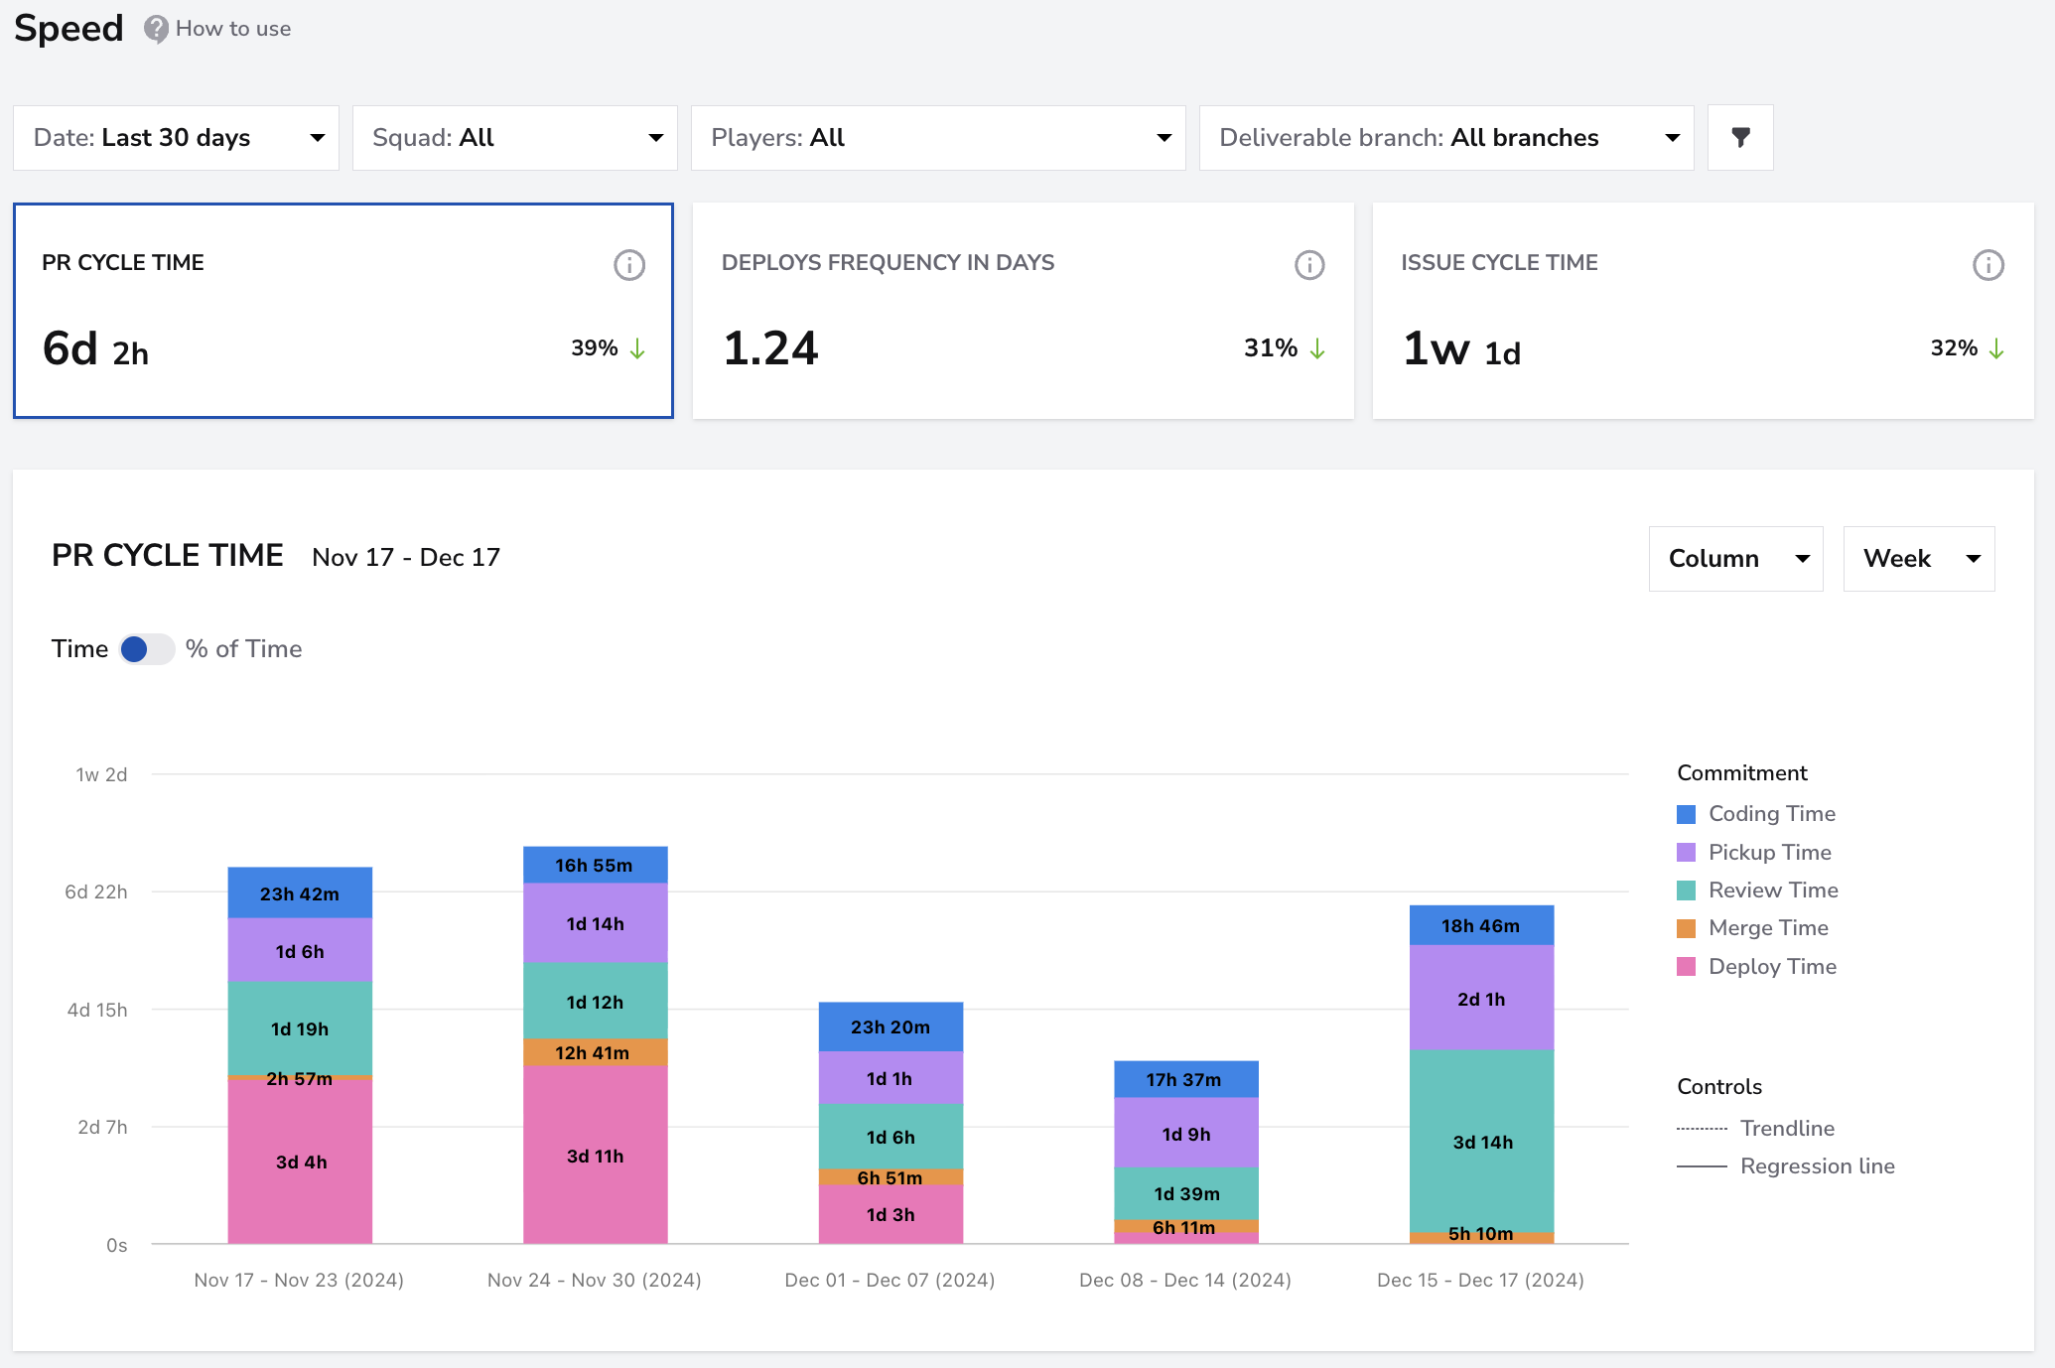Click the Coding Time legend swatch
This screenshot has height=1368, width=2055.
pyautogui.click(x=1686, y=814)
